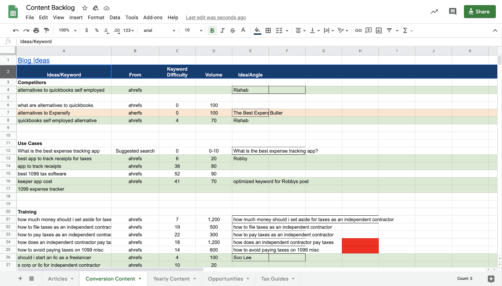This screenshot has width=502, height=286.
Task: Click the green Share button
Action: [x=480, y=12]
